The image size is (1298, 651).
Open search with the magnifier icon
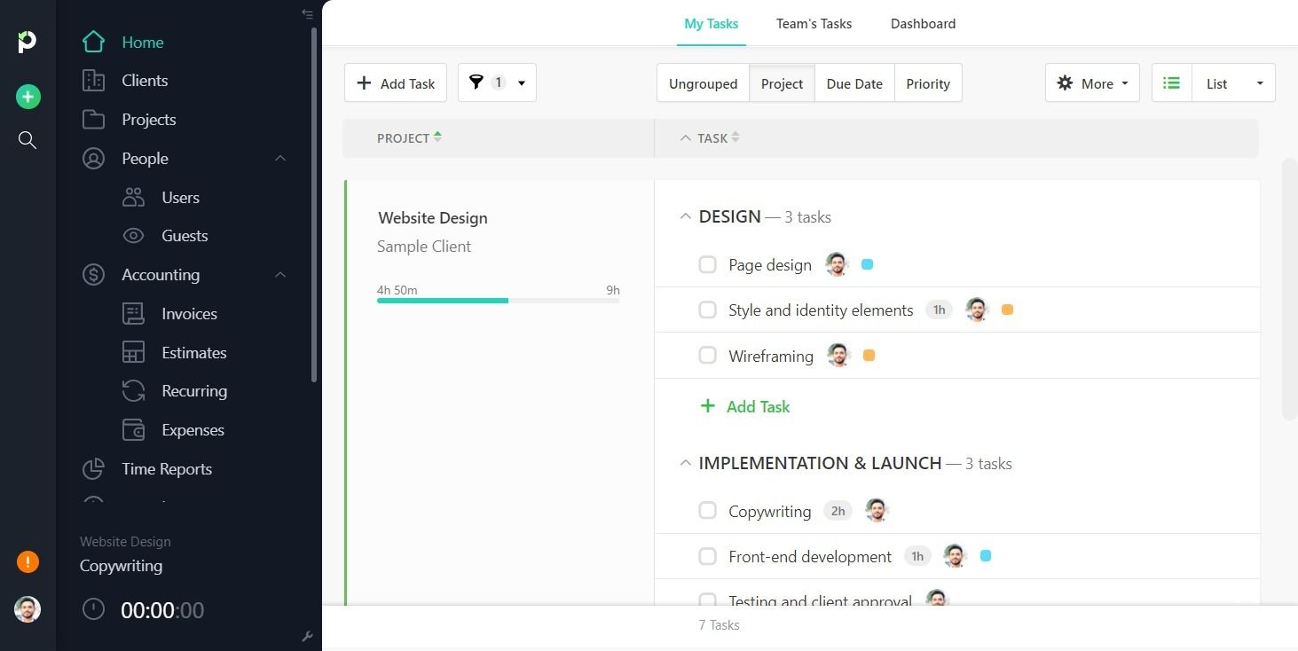(28, 140)
